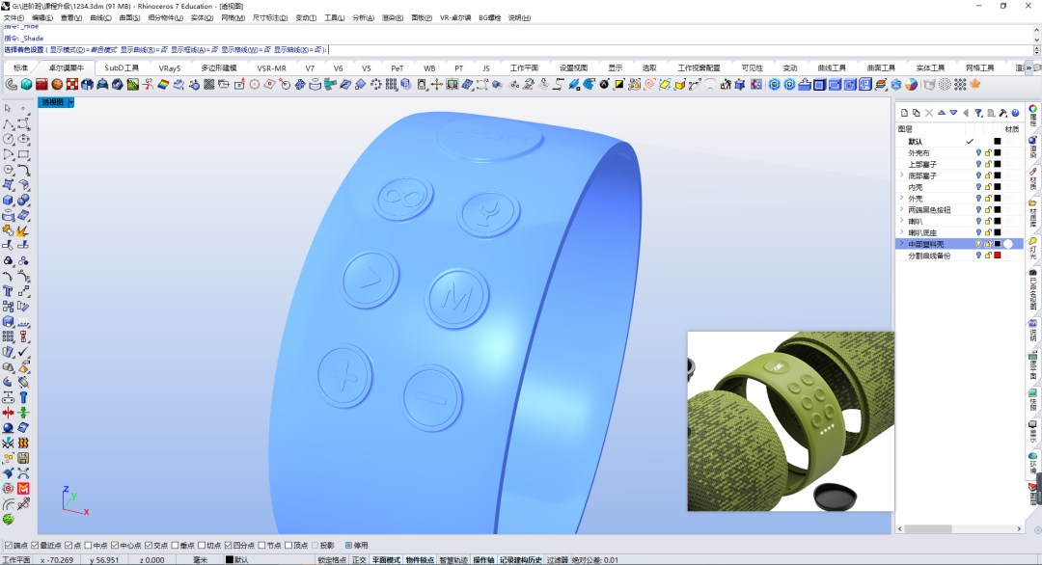The height and width of the screenshot is (565, 1042).
Task: Click the text T tool in left sidebar
Action: coord(8,291)
